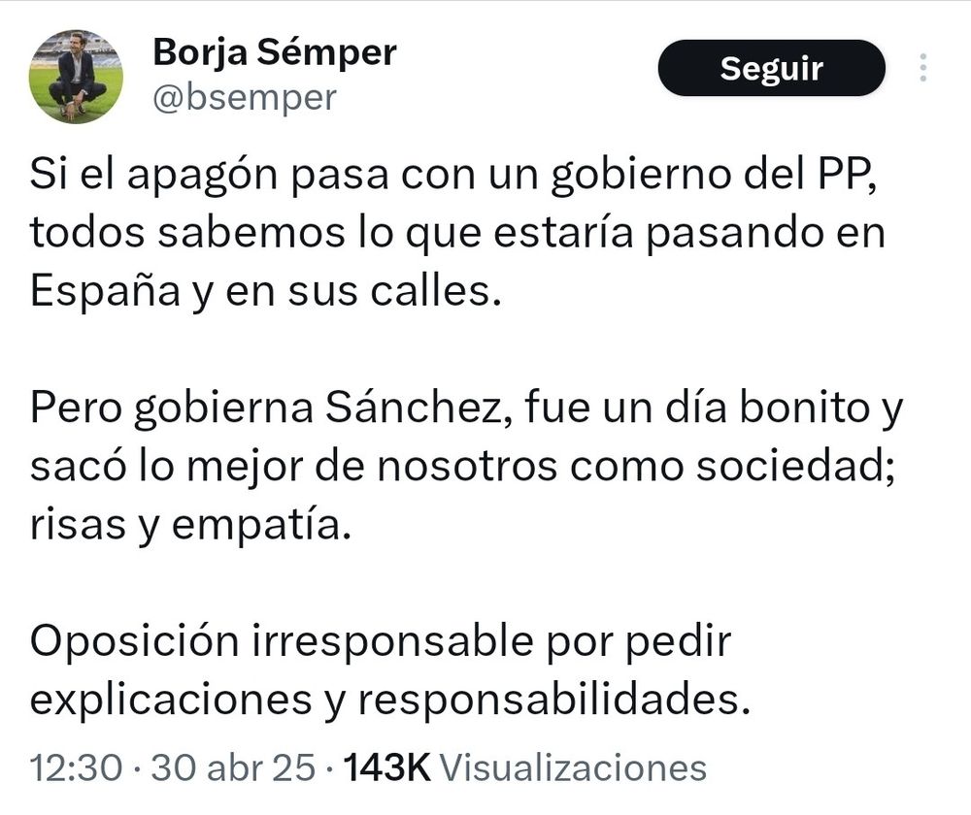Image resolution: width=971 pixels, height=815 pixels.
Task: Click the paragraph mentioning gobierna Sánchez
Action: coord(466,466)
